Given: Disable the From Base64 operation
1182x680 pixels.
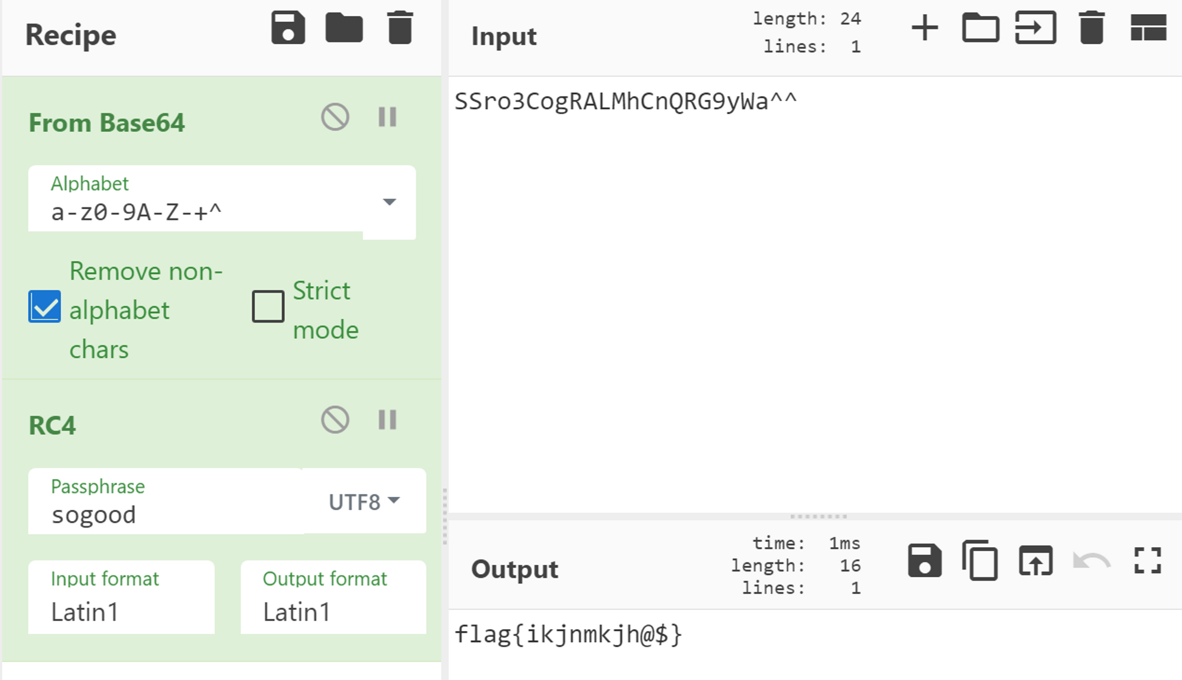Looking at the screenshot, I should (x=335, y=117).
